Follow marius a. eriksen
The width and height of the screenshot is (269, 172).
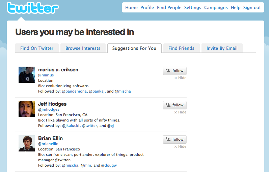coord(174,71)
